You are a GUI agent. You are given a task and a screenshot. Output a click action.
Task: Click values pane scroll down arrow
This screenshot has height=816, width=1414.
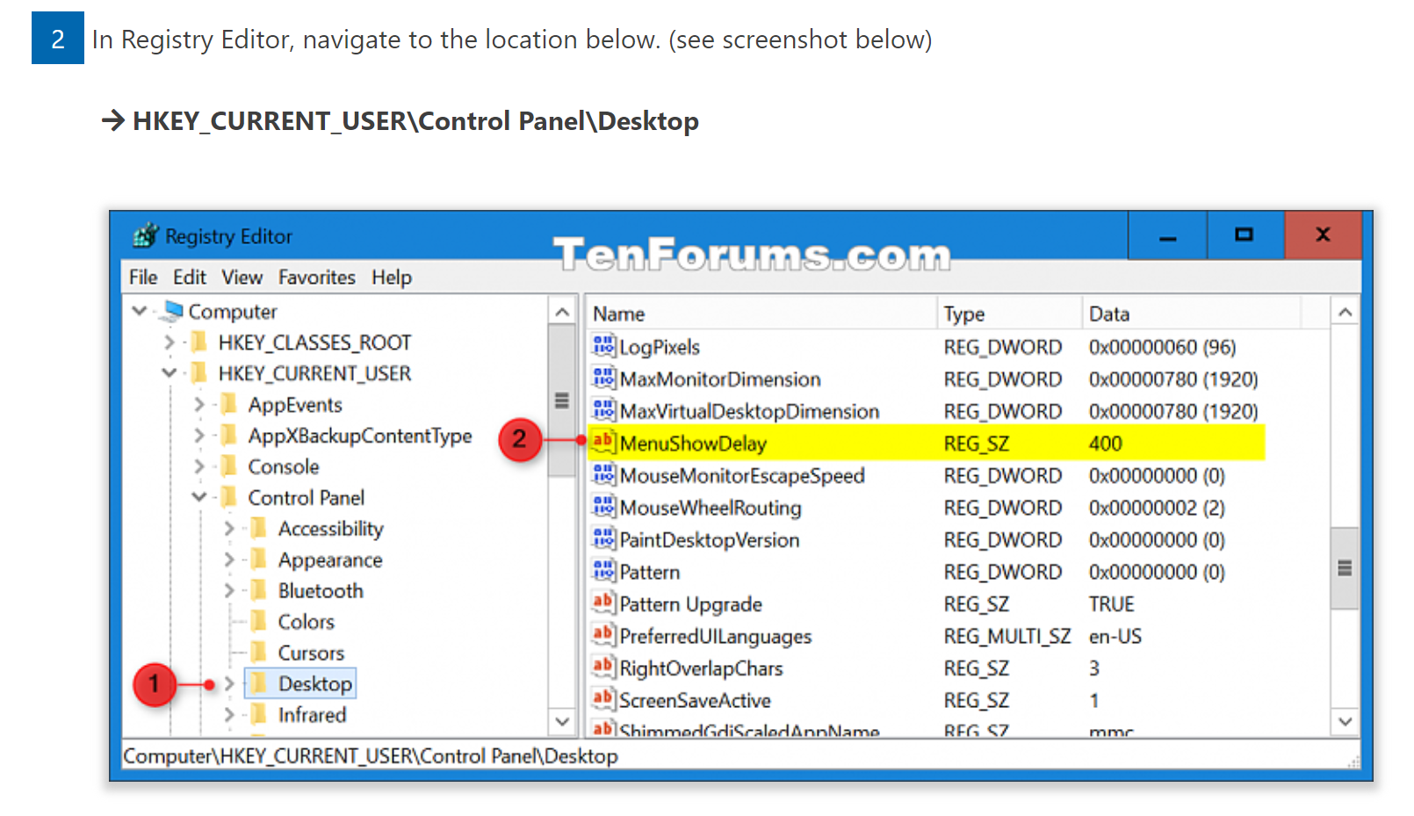[x=1345, y=721]
